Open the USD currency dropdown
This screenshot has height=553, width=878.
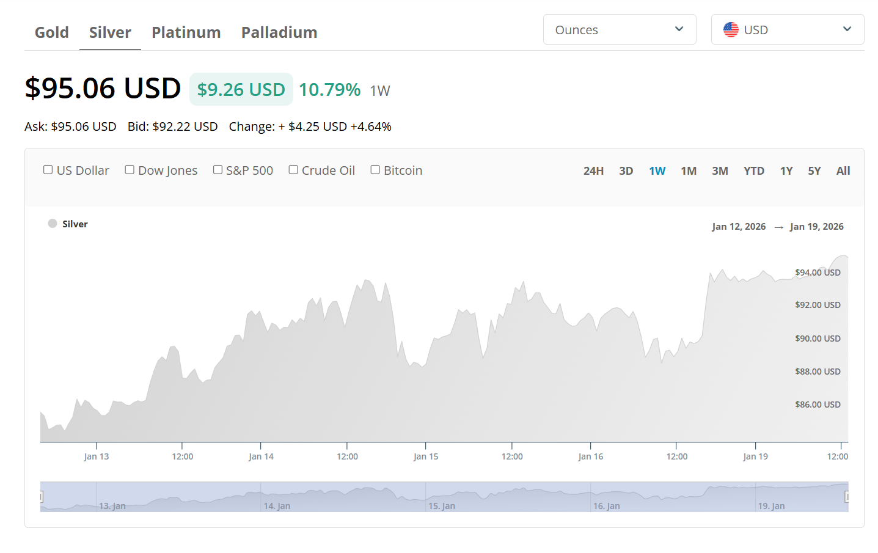[x=788, y=29]
